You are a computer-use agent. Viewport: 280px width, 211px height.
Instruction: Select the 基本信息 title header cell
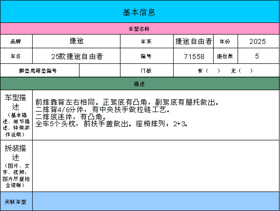click(140, 11)
